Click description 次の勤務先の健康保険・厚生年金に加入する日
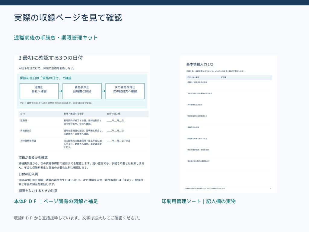Screen dimensions: 309x232 (83, 144)
